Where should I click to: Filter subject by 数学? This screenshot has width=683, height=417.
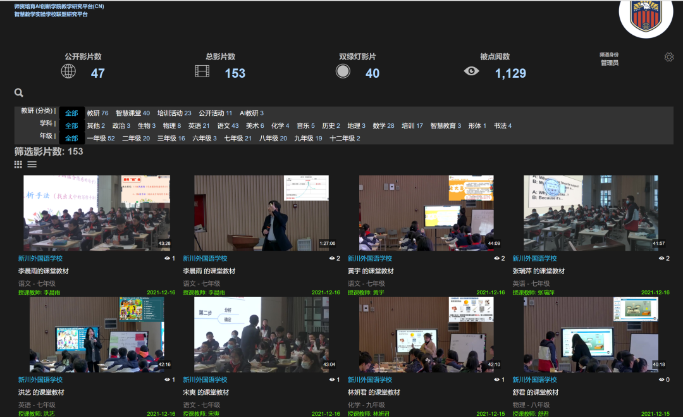click(x=383, y=126)
